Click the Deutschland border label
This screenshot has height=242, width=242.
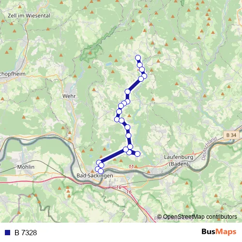[x=209, y=149]
